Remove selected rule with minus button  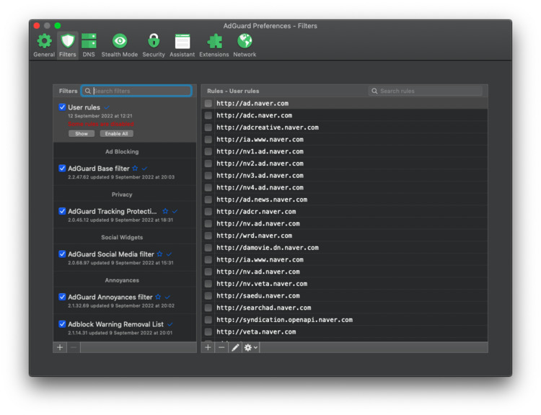pos(221,347)
